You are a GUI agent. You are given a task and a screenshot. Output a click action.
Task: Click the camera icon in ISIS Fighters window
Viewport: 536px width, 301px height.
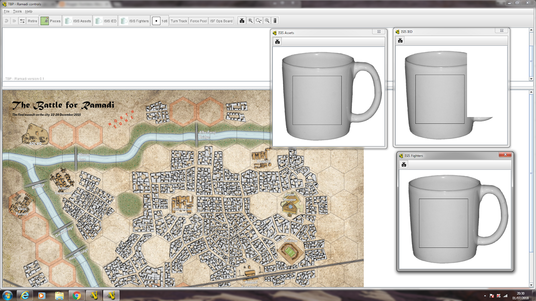[404, 165]
